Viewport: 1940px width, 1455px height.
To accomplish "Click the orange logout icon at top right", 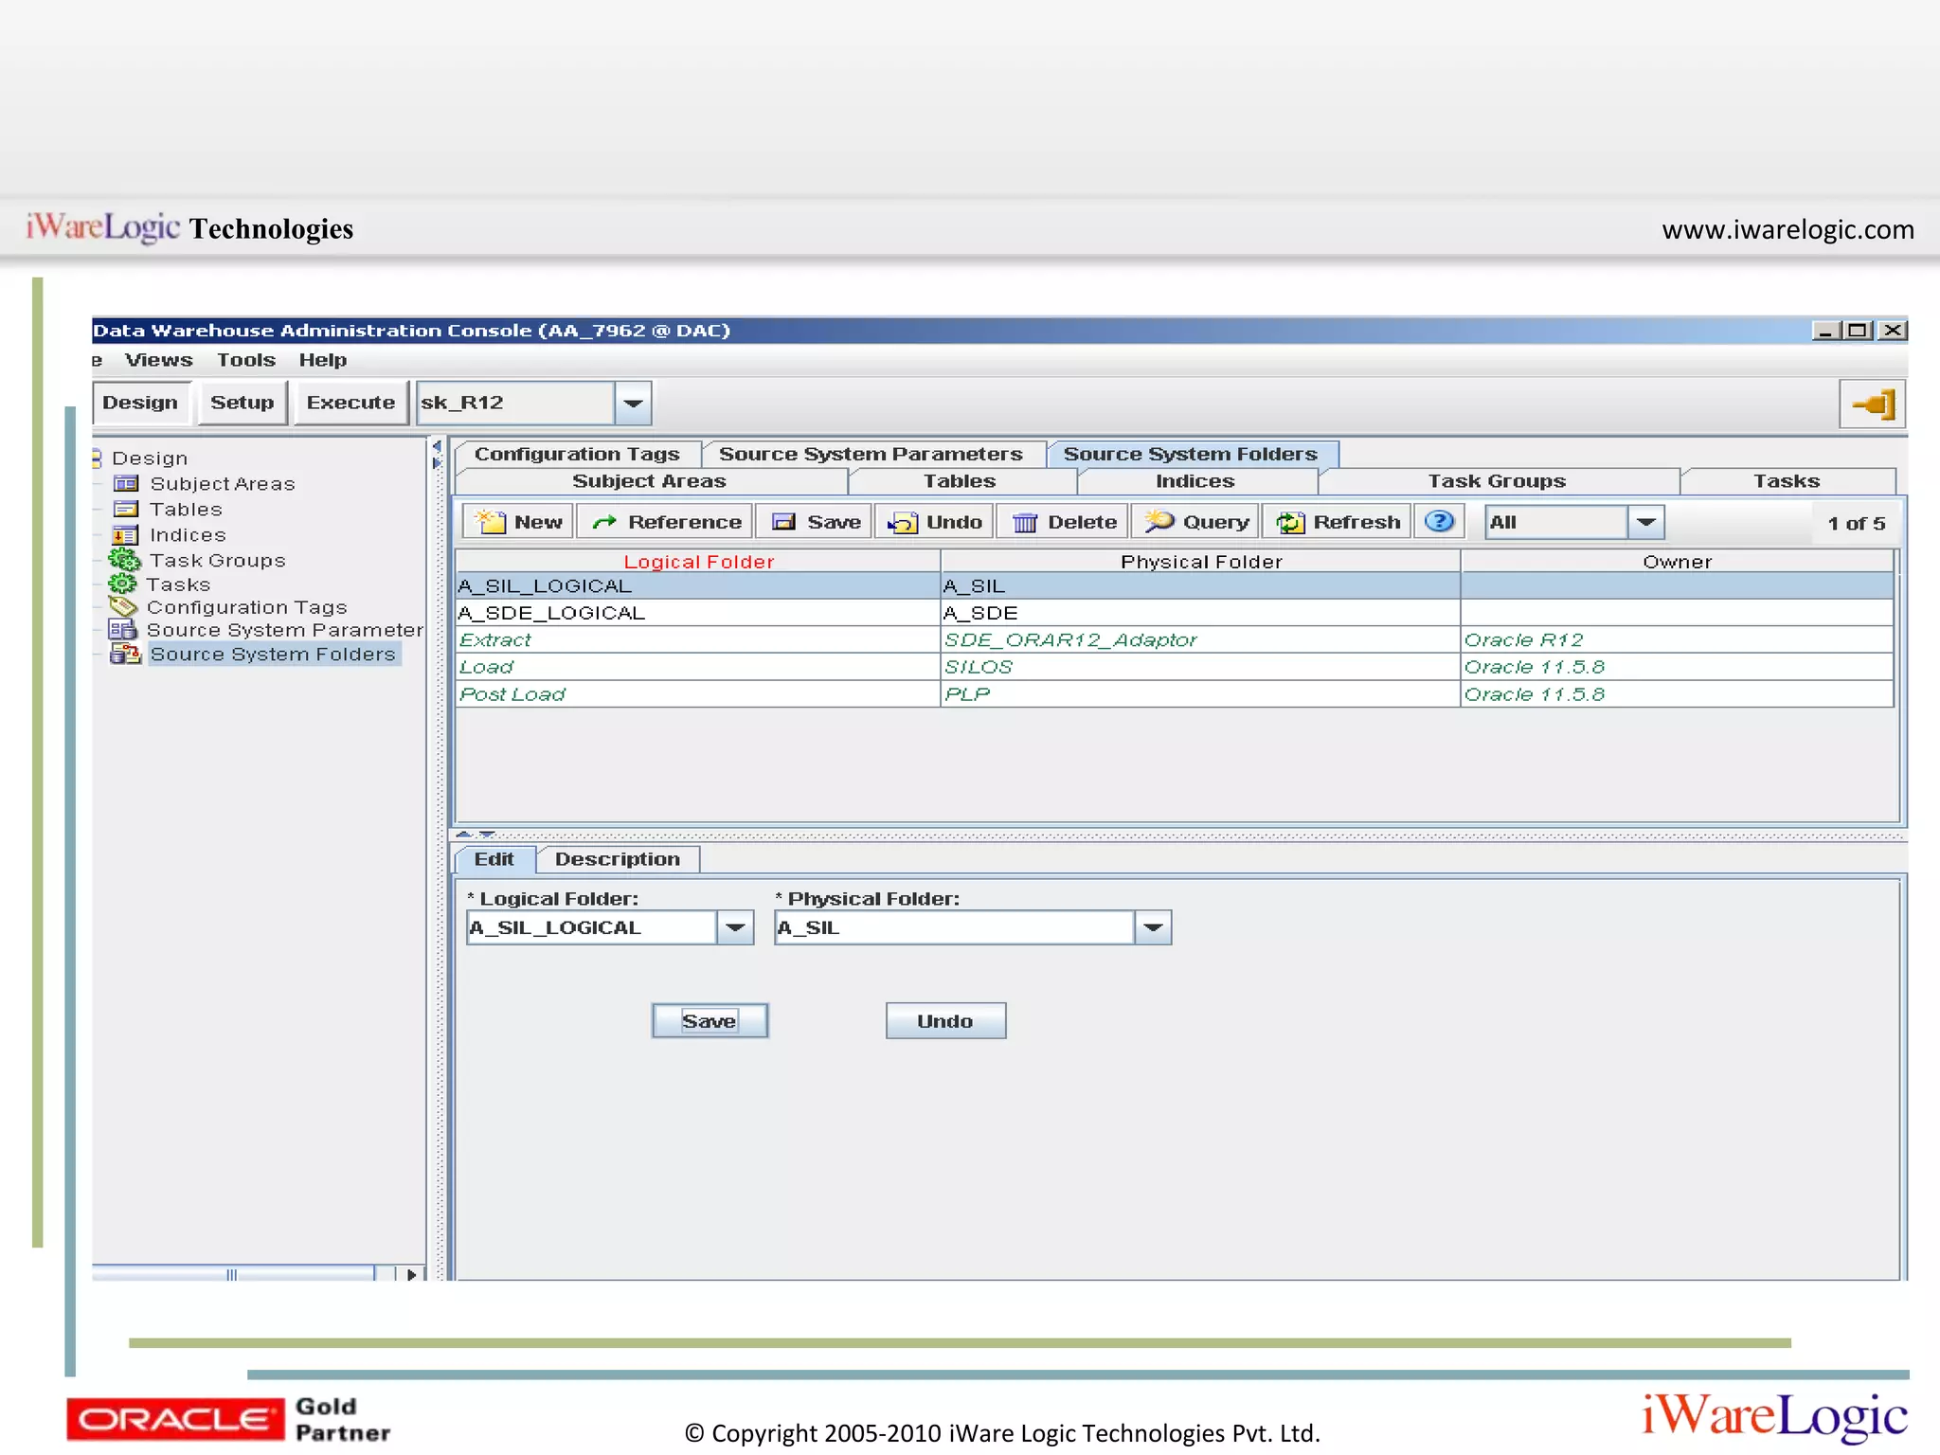I will [1873, 404].
